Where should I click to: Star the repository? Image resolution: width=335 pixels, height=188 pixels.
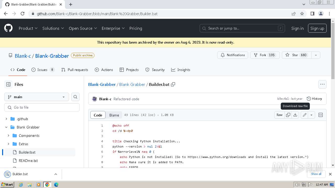click(x=297, y=55)
